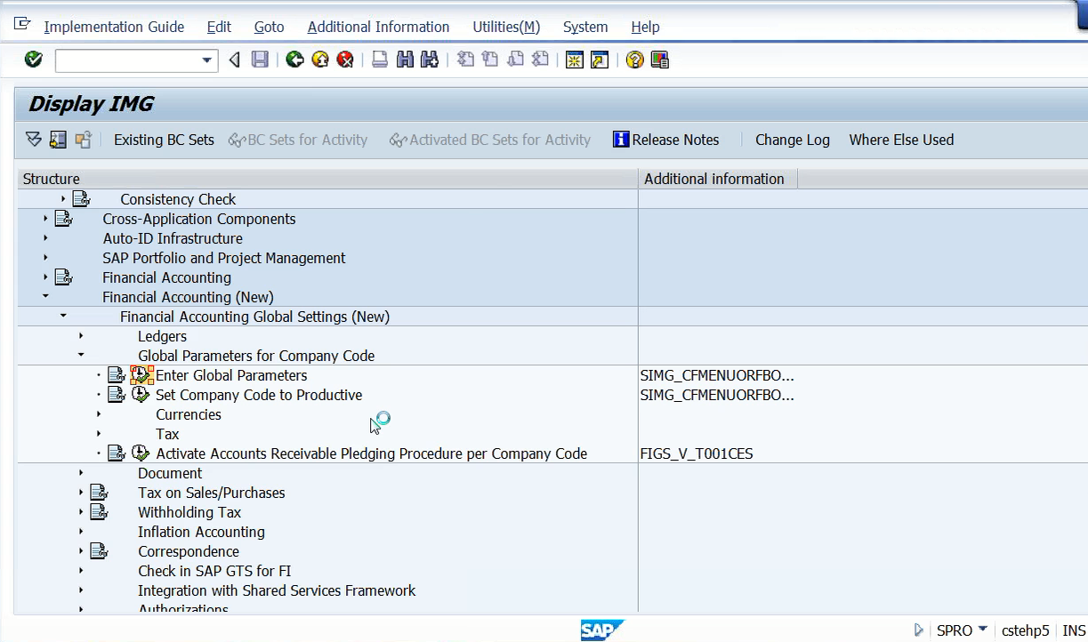Open the Change Log
The width and height of the screenshot is (1088, 642).
point(793,140)
